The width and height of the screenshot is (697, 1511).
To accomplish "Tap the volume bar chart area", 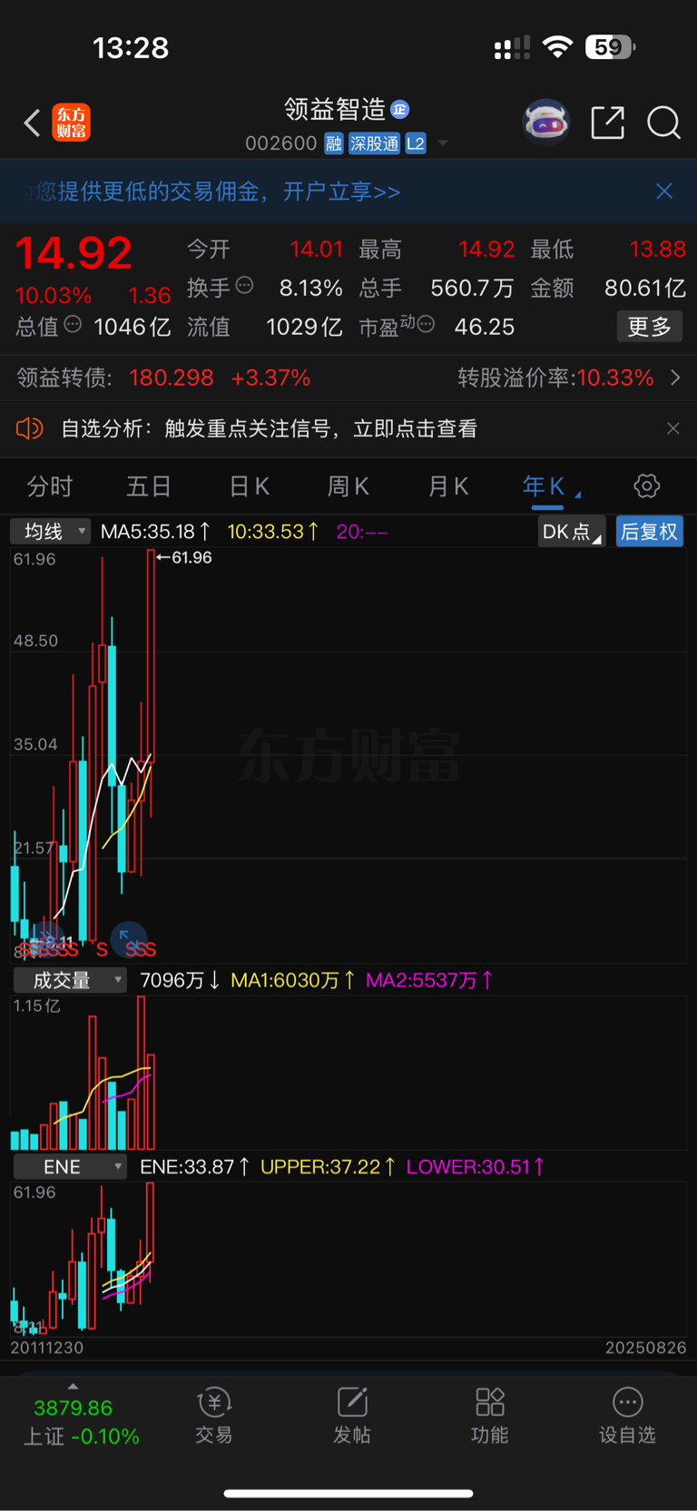I will [x=348, y=1073].
